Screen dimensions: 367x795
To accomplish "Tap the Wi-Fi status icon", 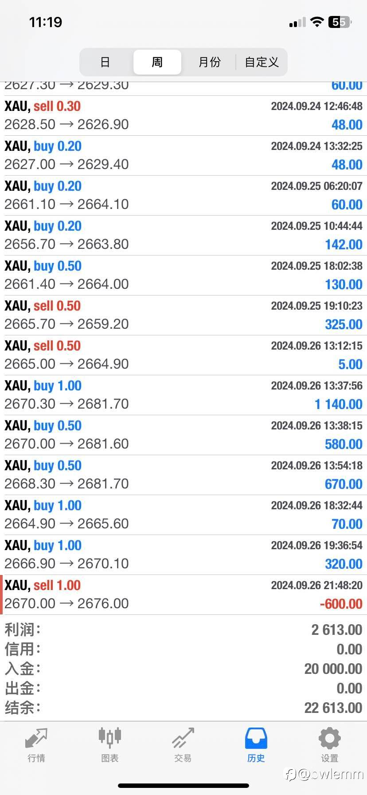I will [x=316, y=22].
